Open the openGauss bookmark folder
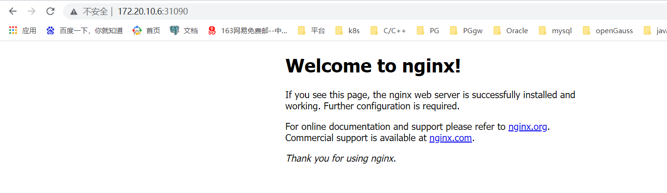Screen dimensions: 667x193 pyautogui.click(x=608, y=30)
